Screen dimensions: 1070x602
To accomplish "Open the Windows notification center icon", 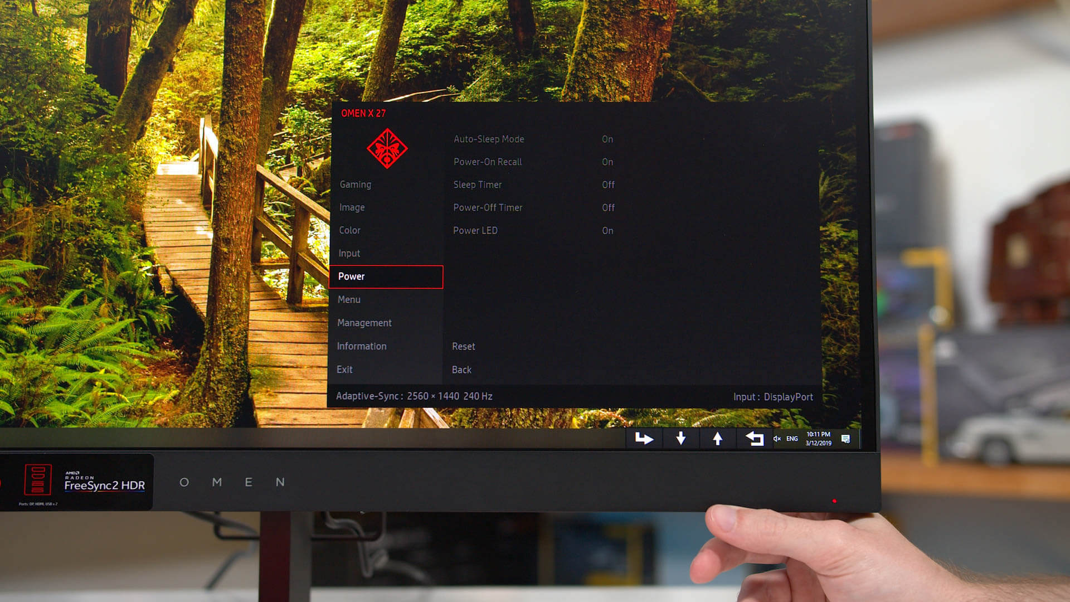I will [x=845, y=439].
